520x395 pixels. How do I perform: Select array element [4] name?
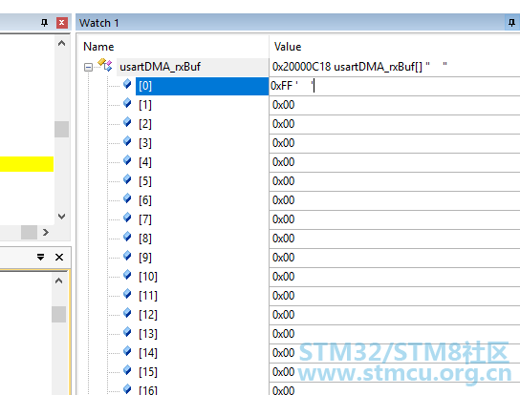pos(145,162)
